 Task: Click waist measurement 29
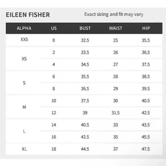[x=116, y=89]
